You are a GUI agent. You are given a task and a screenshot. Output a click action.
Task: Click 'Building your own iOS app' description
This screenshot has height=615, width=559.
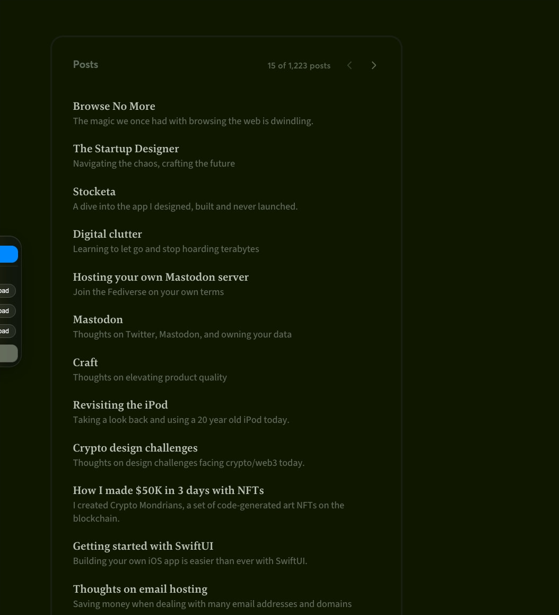190,561
